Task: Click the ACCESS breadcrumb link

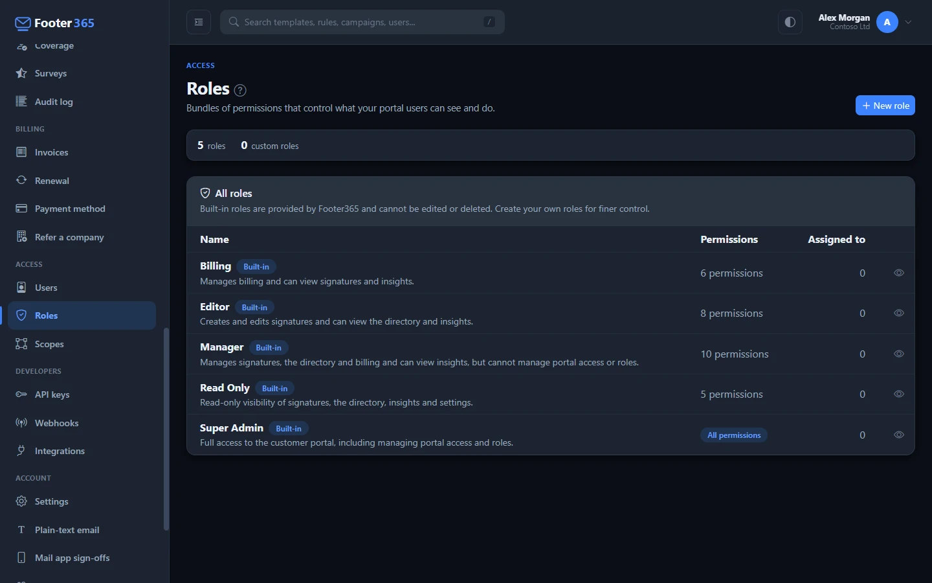Action: pyautogui.click(x=201, y=65)
